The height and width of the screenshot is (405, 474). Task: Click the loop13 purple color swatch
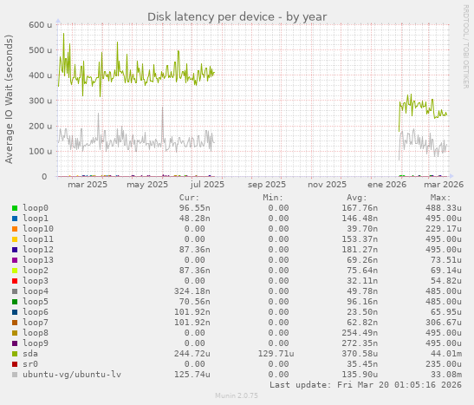(x=15, y=260)
